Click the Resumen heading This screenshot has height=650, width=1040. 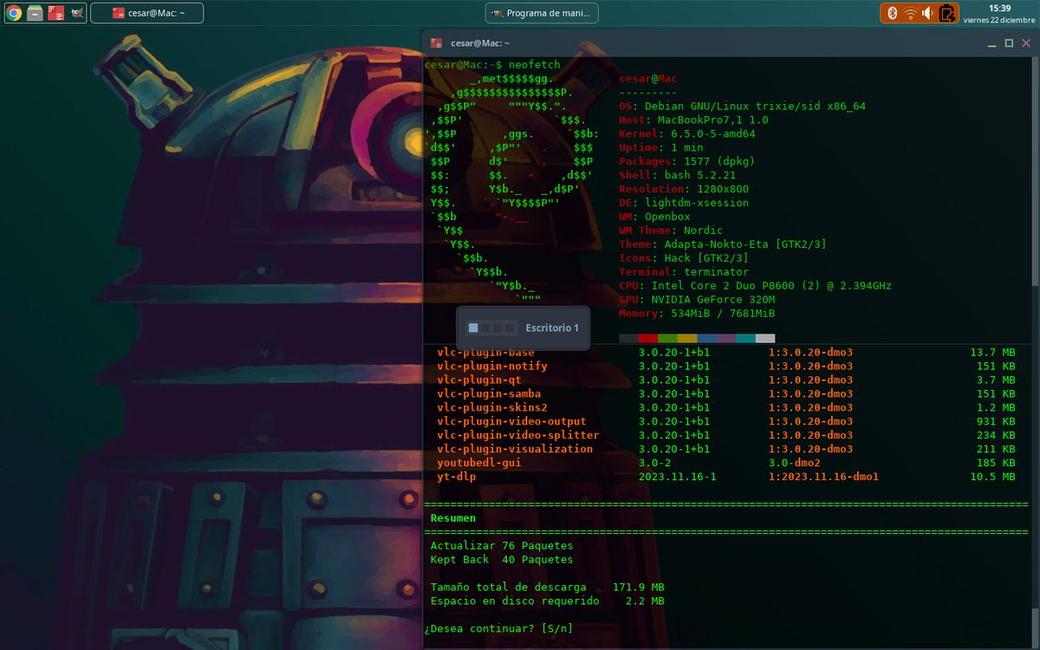452,518
